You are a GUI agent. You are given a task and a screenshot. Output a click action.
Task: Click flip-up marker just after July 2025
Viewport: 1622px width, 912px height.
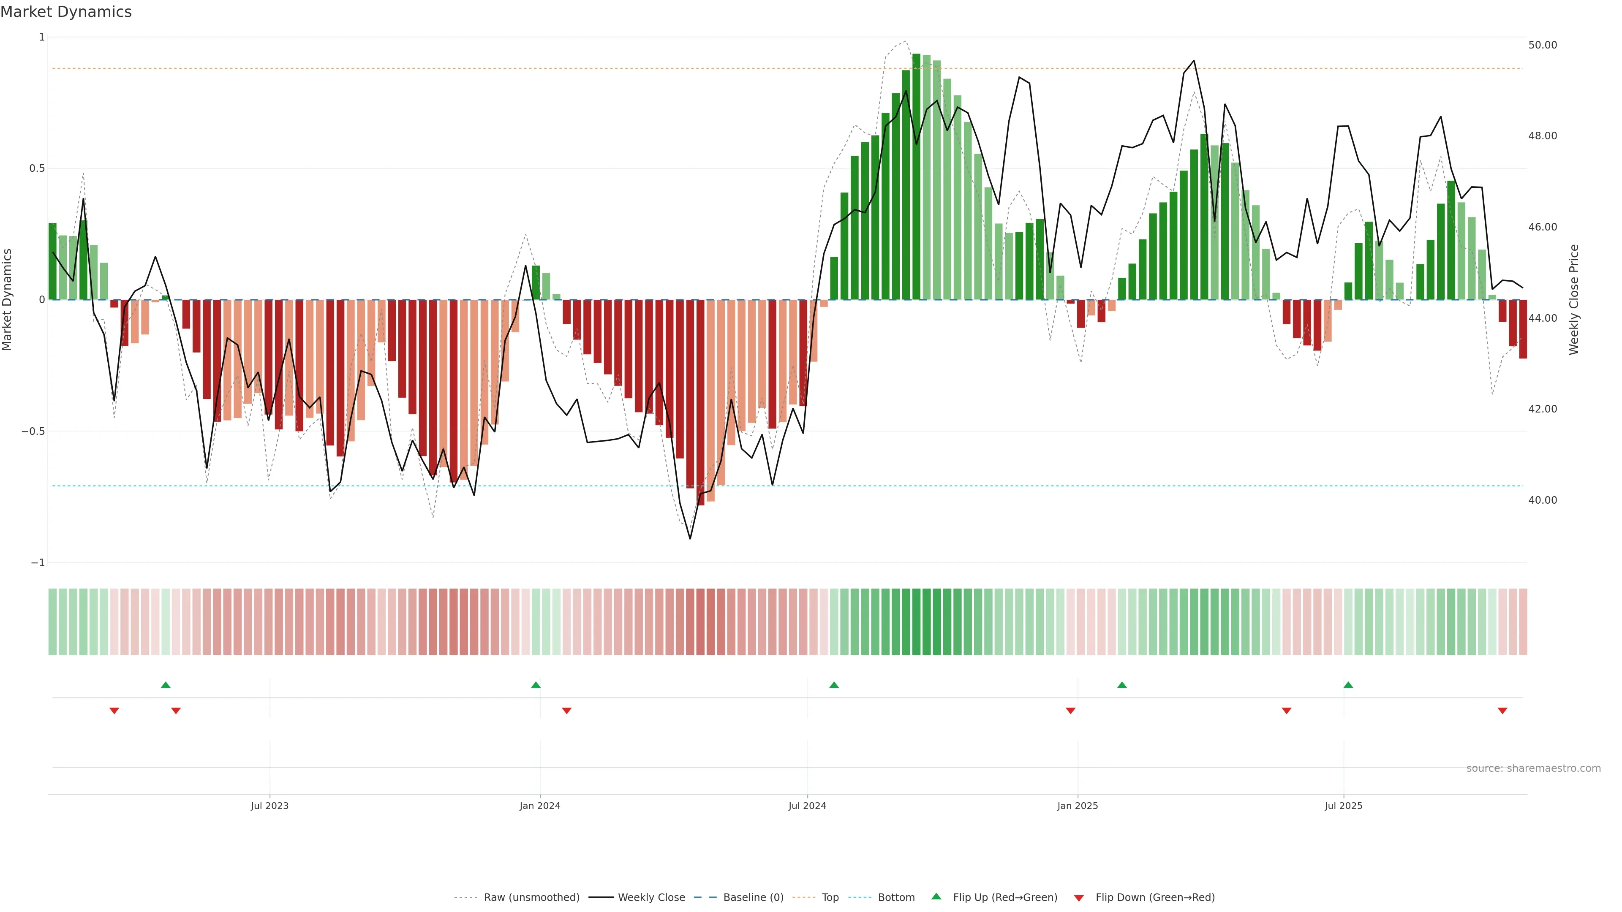point(1348,685)
